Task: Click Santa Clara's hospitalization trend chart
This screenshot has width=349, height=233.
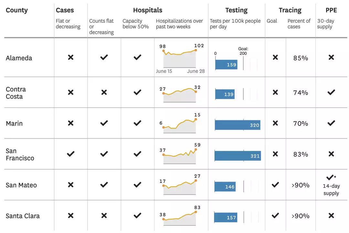Action: click(x=179, y=219)
